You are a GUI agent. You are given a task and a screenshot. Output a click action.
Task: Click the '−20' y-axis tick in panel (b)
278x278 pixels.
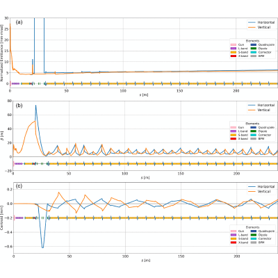pos(9,171)
